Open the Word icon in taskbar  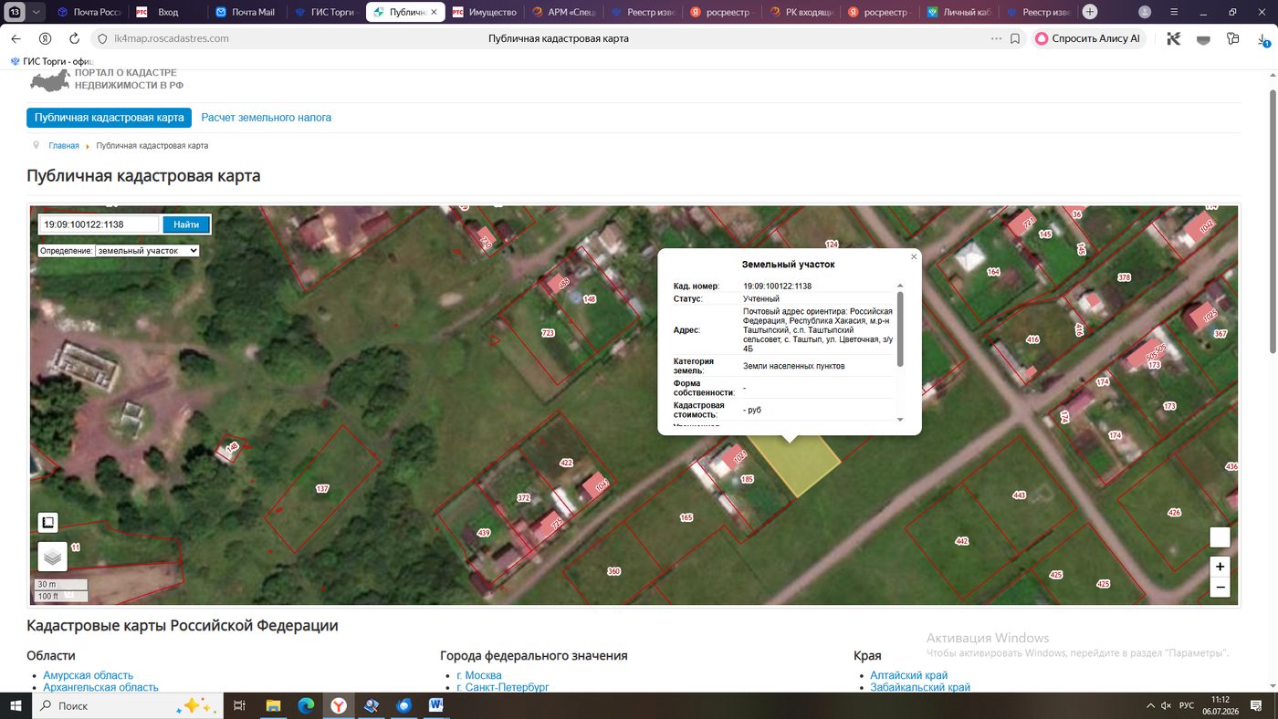pyautogui.click(x=435, y=705)
